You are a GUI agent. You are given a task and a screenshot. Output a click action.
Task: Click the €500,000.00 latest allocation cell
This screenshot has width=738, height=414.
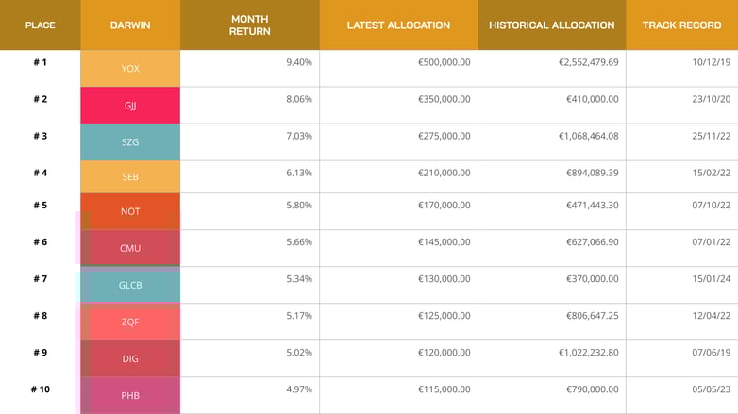click(444, 62)
